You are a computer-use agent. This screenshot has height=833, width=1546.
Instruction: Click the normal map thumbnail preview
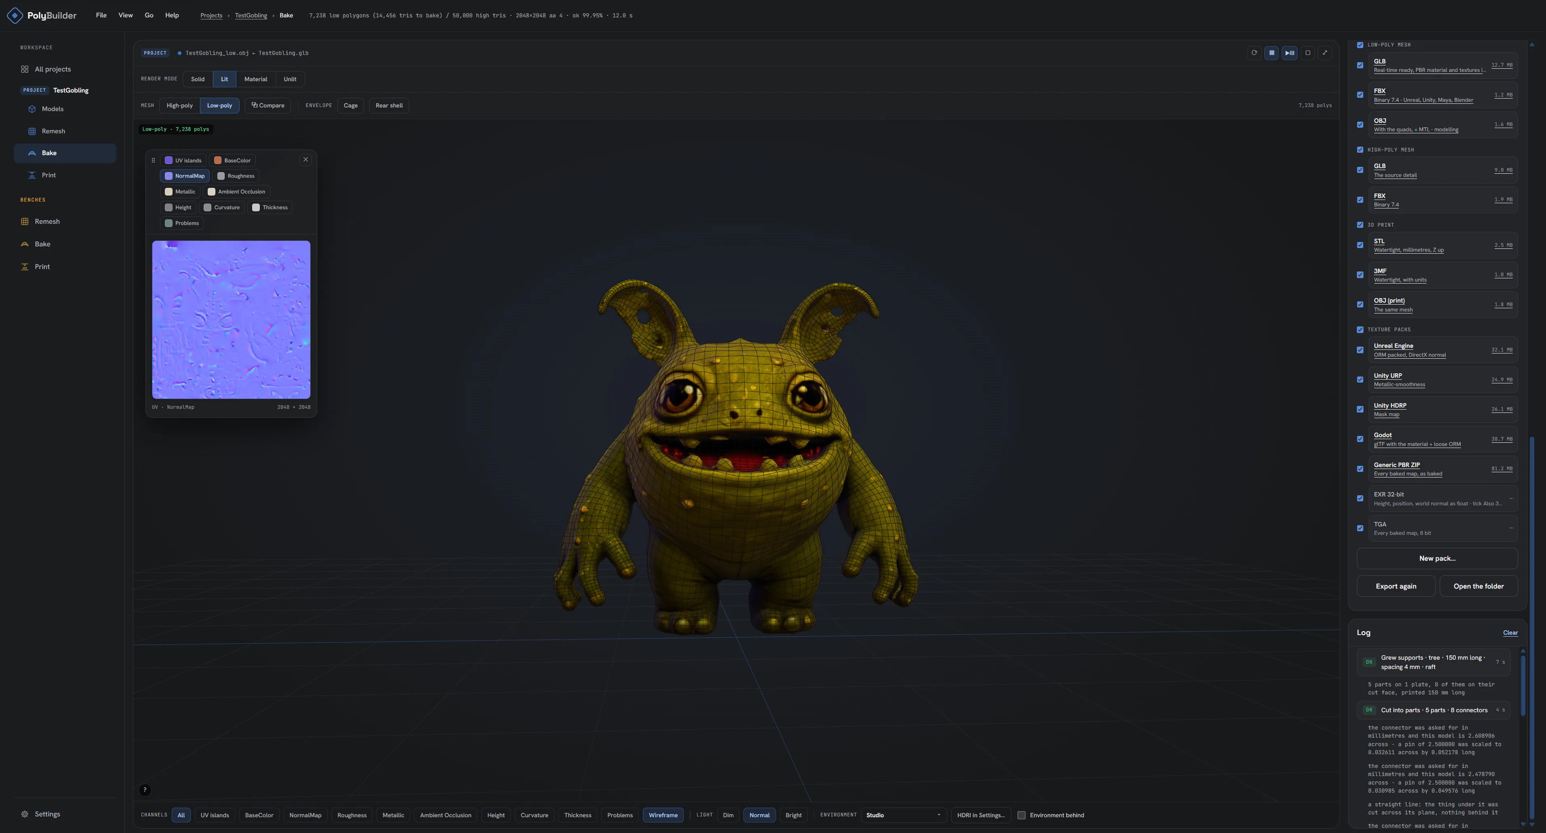pyautogui.click(x=231, y=320)
